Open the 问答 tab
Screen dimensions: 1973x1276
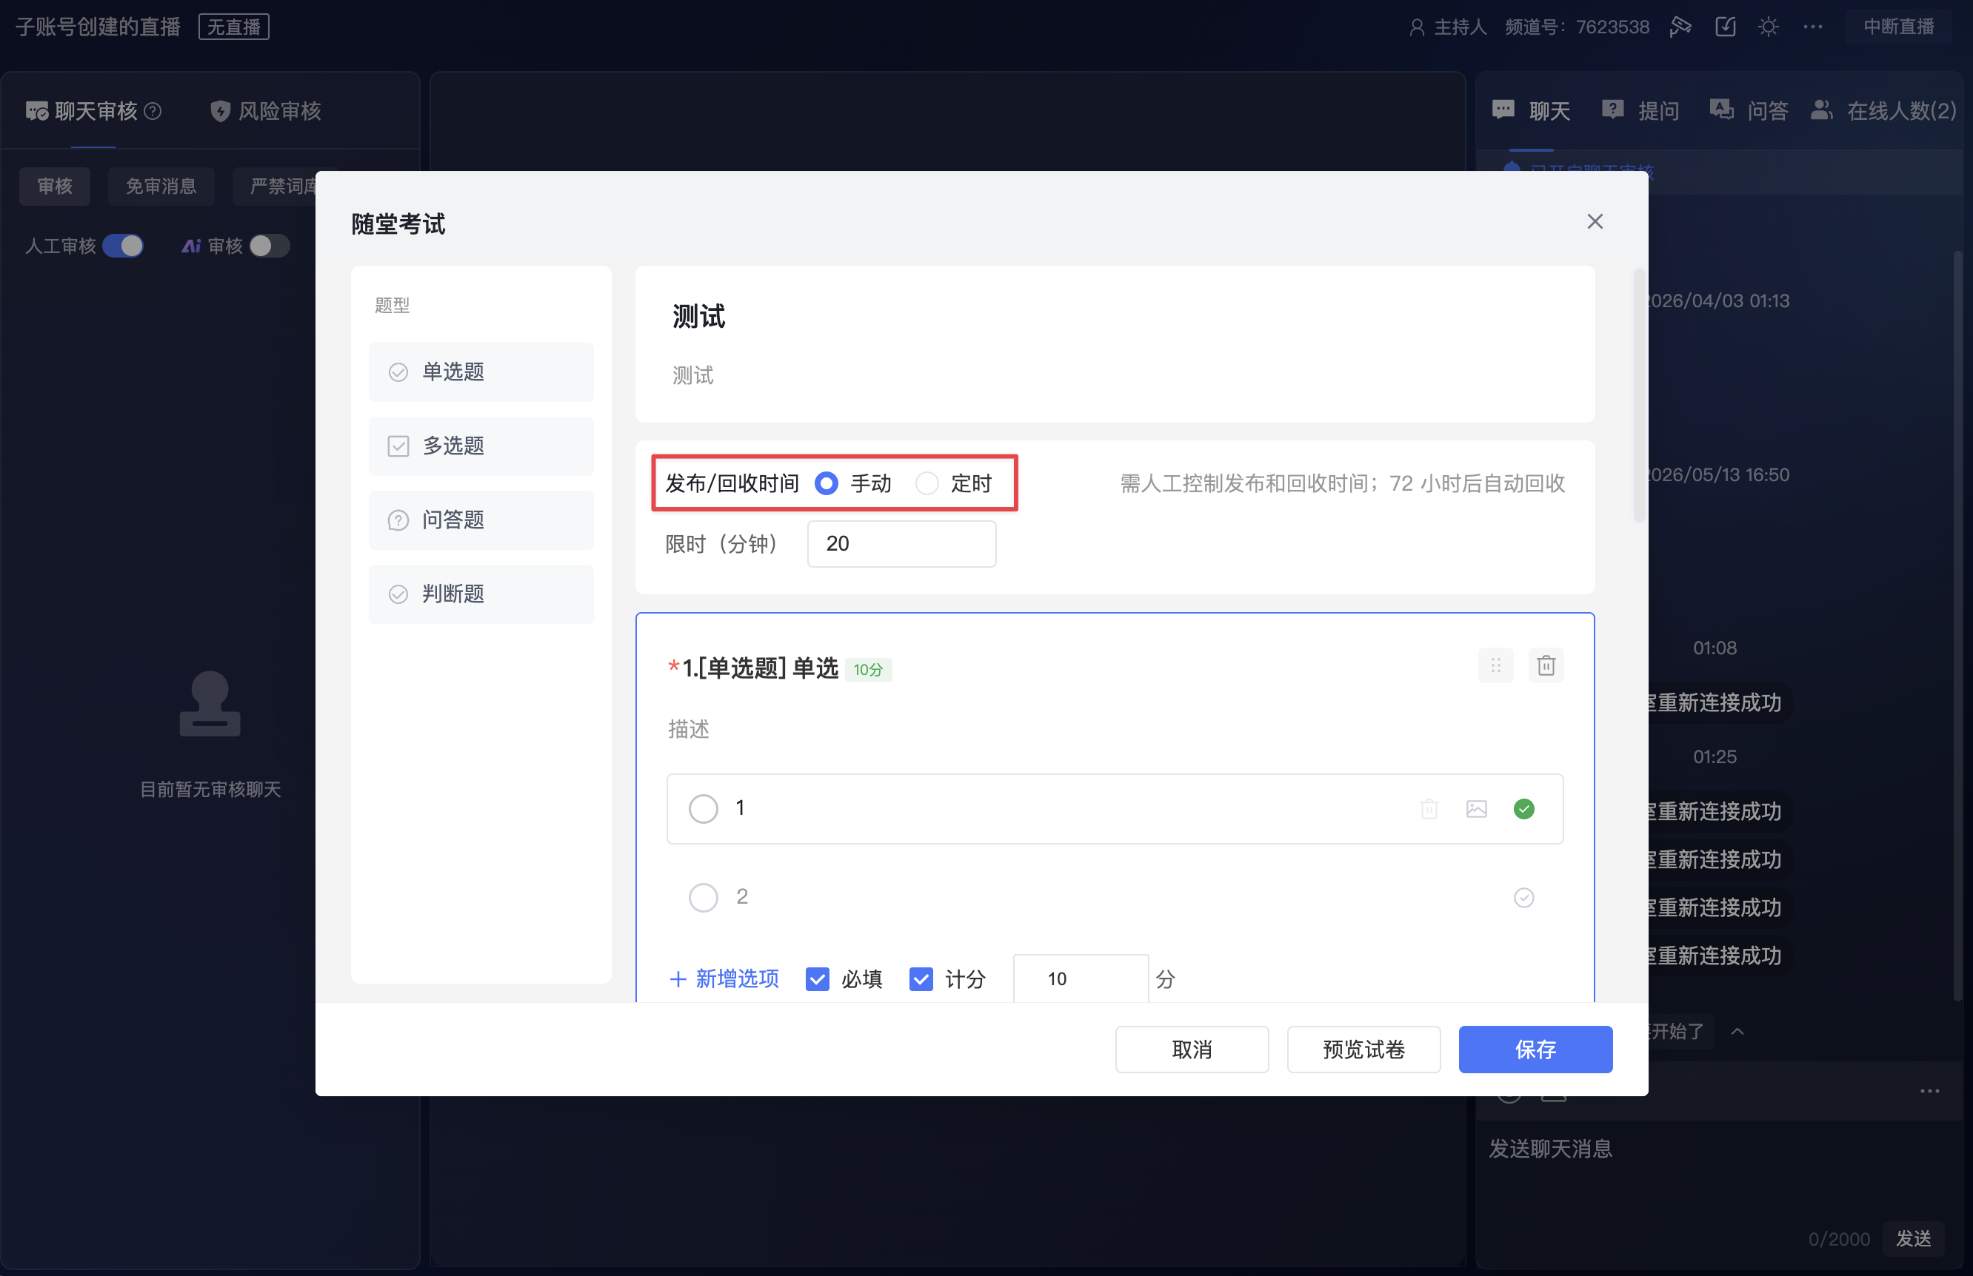click(1749, 111)
